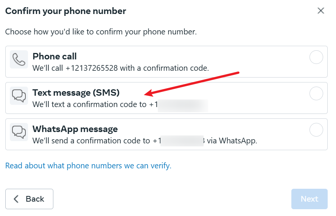Click the left chevron arrow beside Back
Image resolution: width=336 pixels, height=216 pixels.
(16, 199)
